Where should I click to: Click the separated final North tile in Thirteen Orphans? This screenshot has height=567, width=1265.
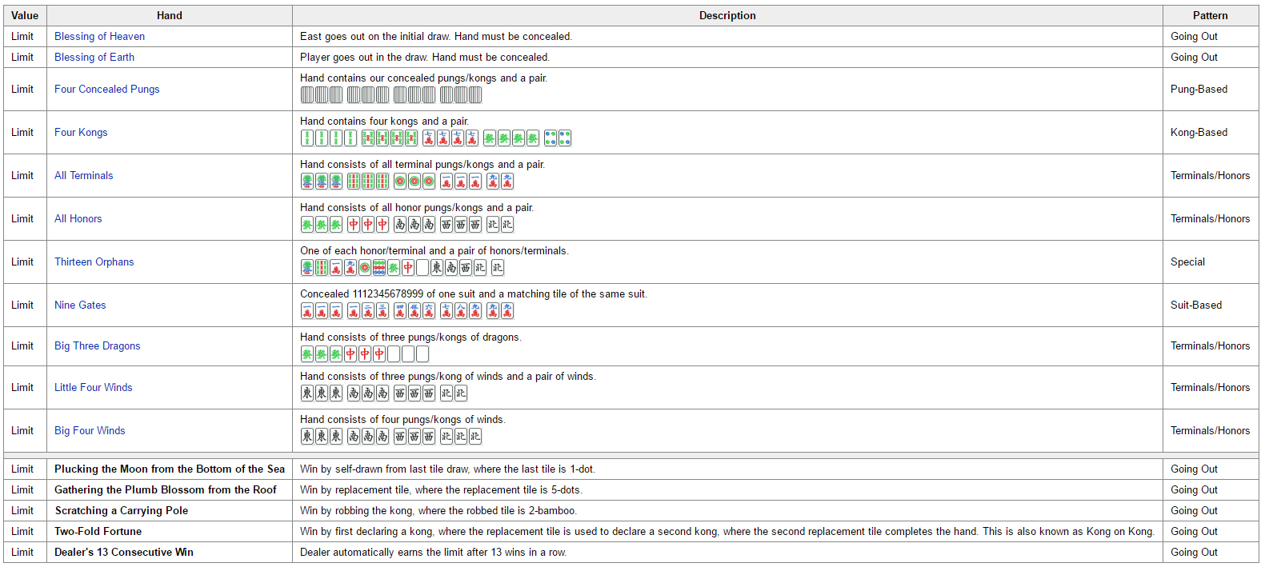tap(498, 268)
